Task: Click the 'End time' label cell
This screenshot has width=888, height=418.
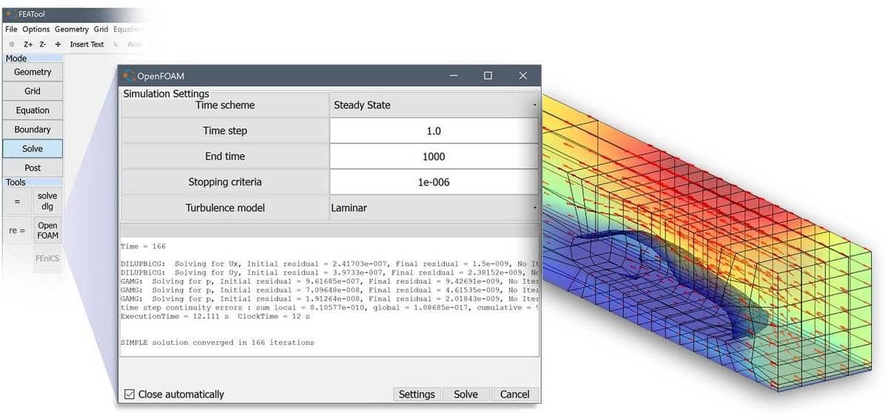Action: pyautogui.click(x=225, y=157)
